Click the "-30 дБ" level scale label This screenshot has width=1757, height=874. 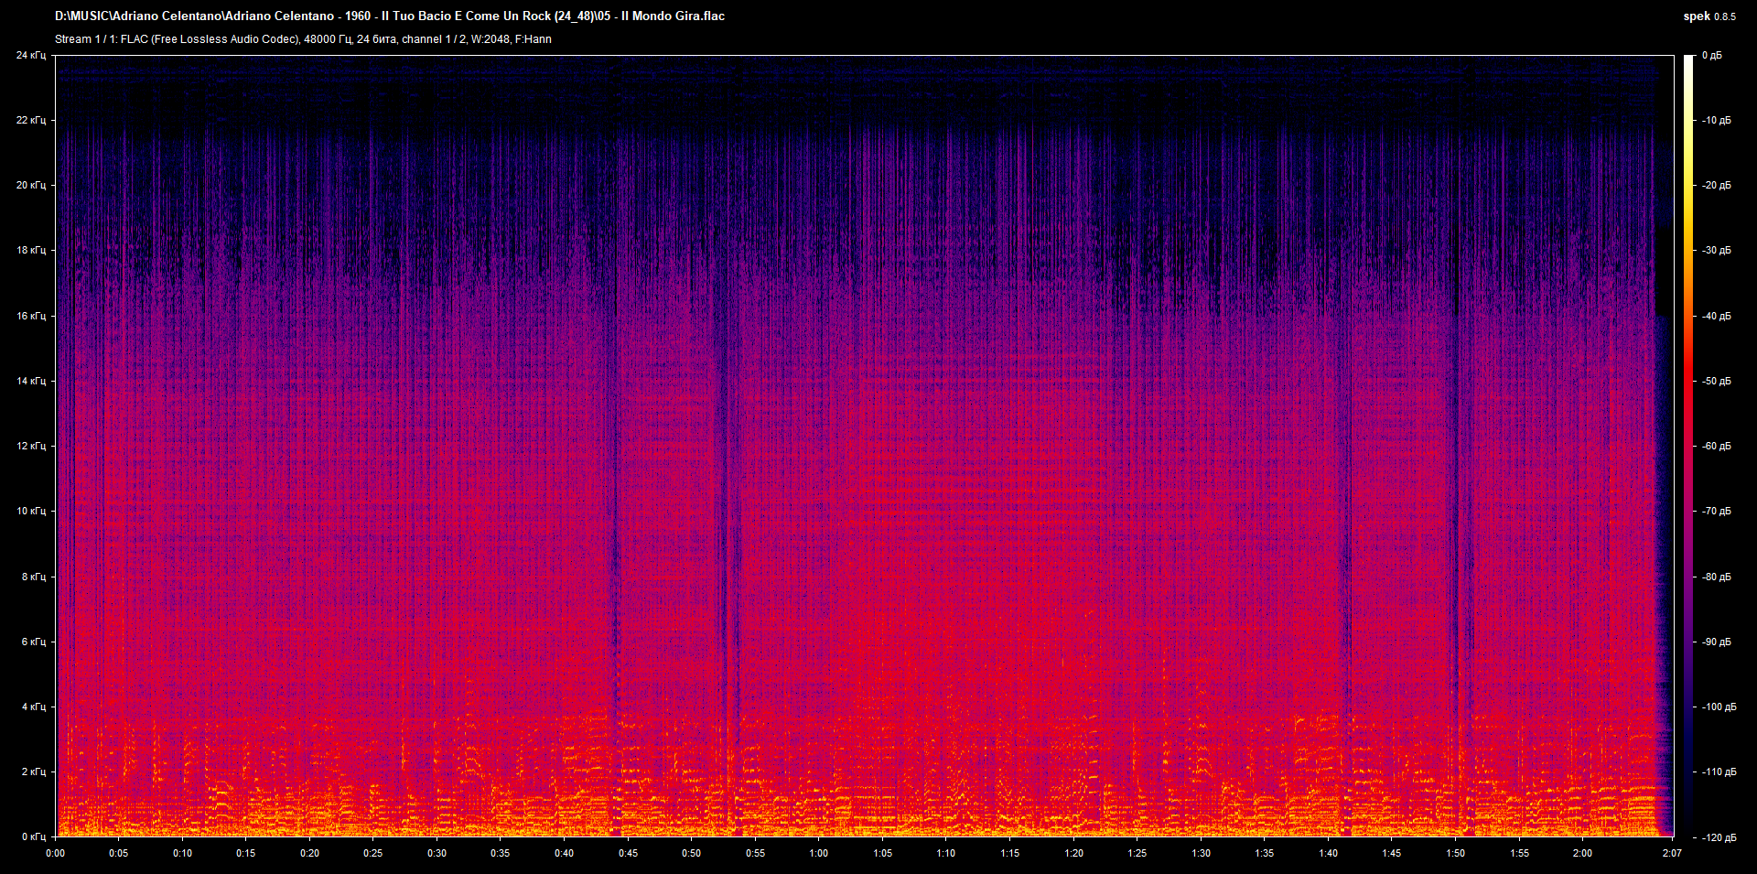coord(1716,251)
